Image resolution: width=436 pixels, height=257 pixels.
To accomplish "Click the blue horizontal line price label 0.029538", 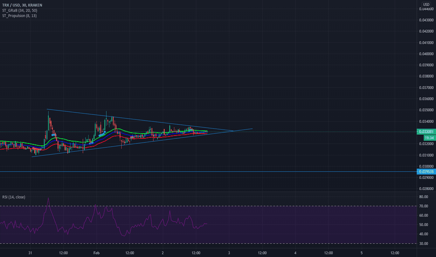I will pyautogui.click(x=426, y=171).
